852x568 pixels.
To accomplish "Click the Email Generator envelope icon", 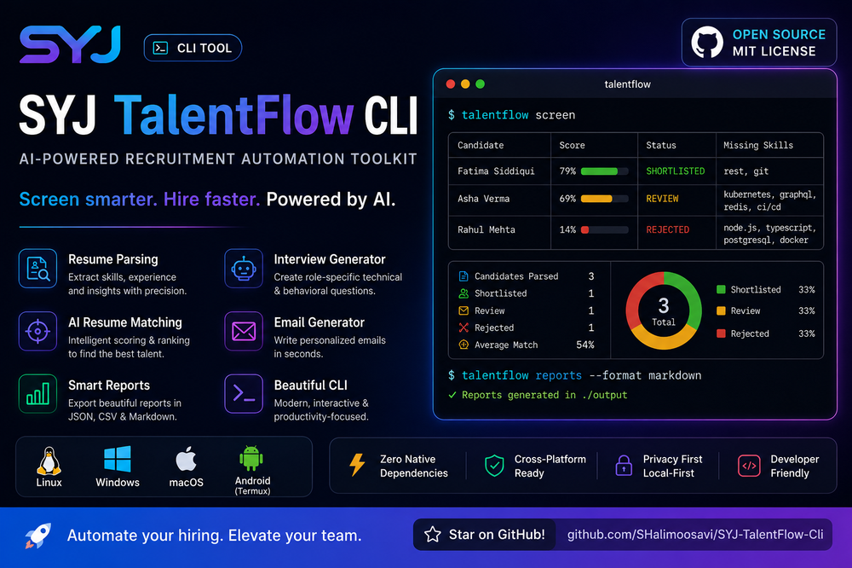I will (x=244, y=331).
